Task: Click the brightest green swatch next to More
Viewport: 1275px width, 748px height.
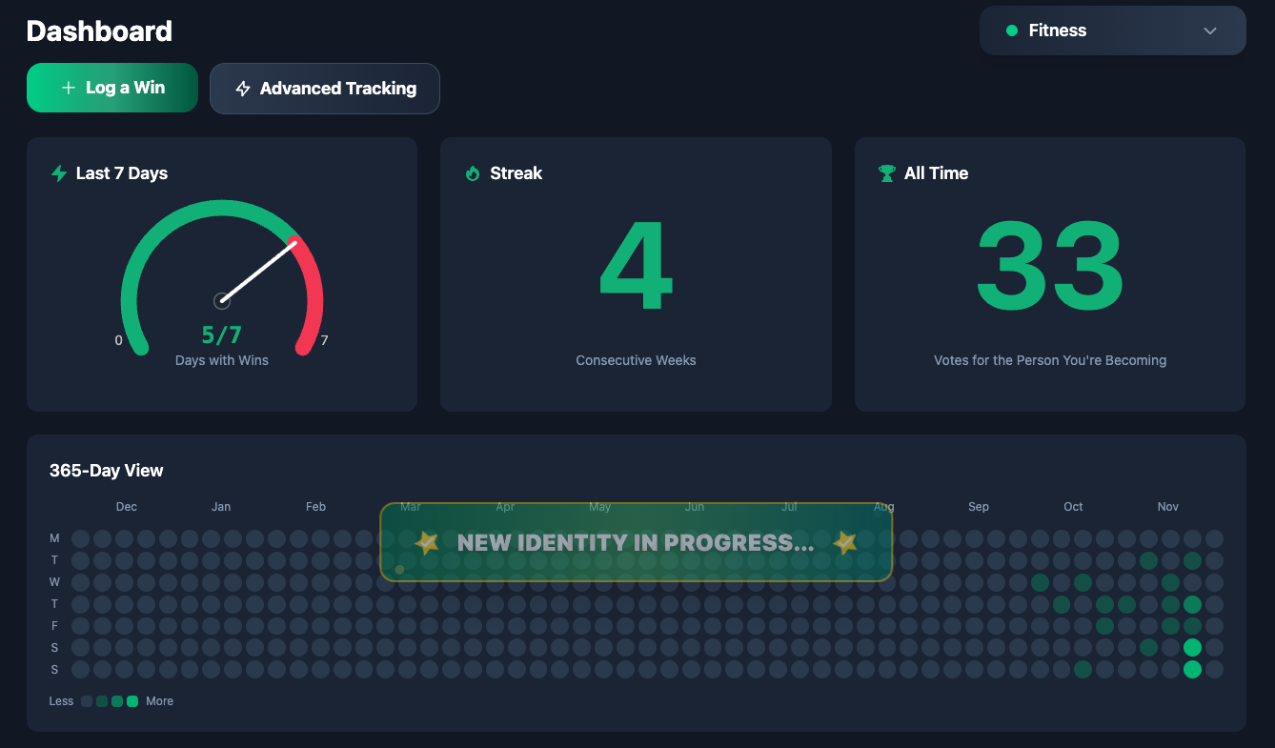Action: coord(132,700)
